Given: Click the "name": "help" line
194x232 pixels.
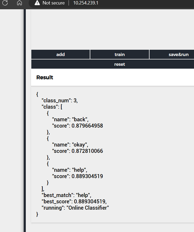Looking at the screenshot, I should coord(69,170).
